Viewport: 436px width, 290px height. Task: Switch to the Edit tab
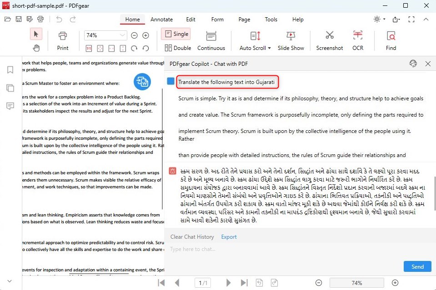click(191, 20)
